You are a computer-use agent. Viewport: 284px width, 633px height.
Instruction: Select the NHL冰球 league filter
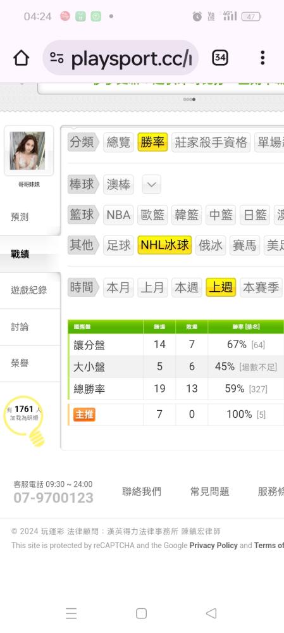[164, 245]
